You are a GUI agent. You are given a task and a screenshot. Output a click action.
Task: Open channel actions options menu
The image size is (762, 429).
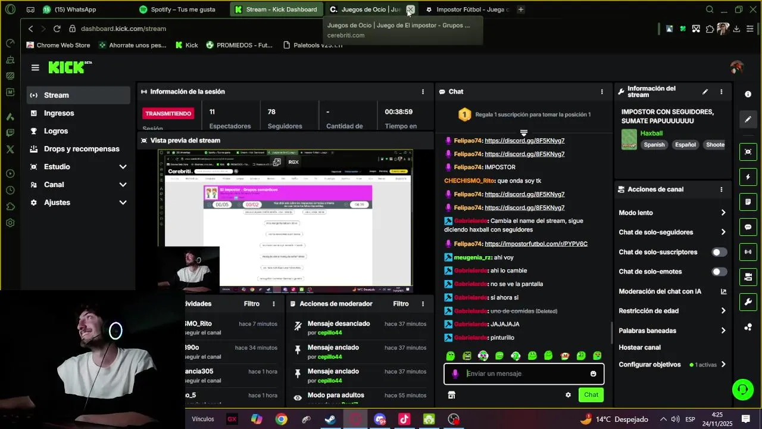(722, 189)
